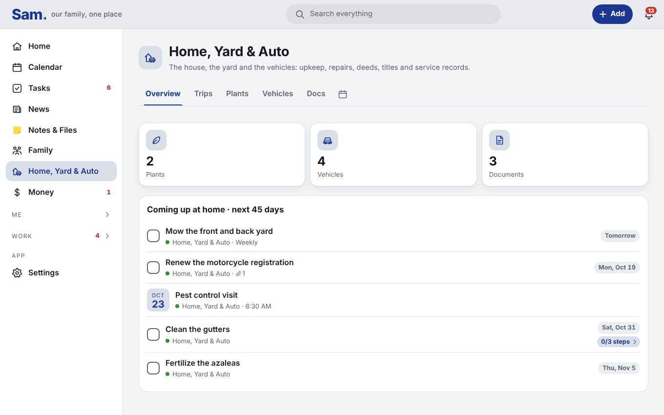Click the News icon in sidebar
This screenshot has height=415, width=664.
coord(17,109)
